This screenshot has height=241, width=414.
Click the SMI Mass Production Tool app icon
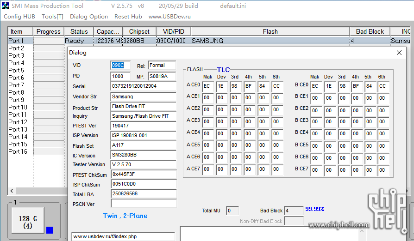tap(5, 6)
